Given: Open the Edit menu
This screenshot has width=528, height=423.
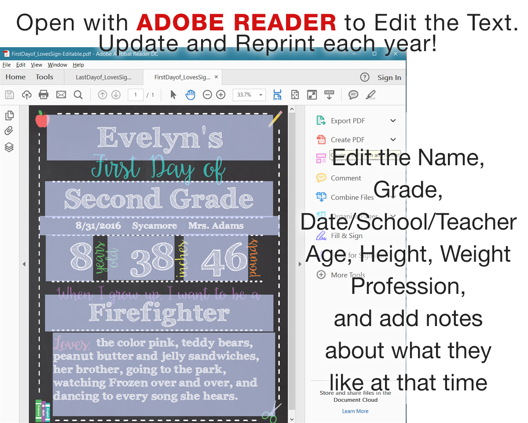Looking at the screenshot, I should tap(21, 65).
